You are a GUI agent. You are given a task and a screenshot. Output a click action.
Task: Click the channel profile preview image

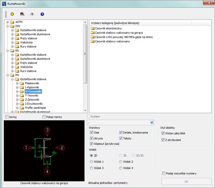pyautogui.click(x=44, y=151)
